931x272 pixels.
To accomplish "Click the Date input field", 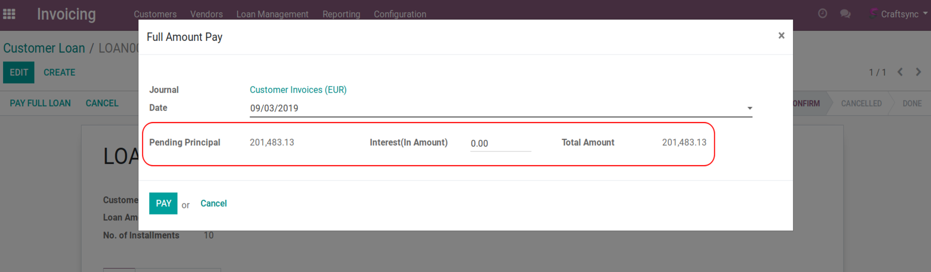I will click(495, 108).
